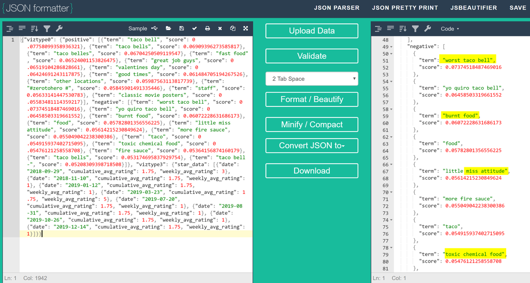The image size is (530, 283).
Task: Click the format JSON icon in left editor toolbar
Action: (x=10, y=28)
